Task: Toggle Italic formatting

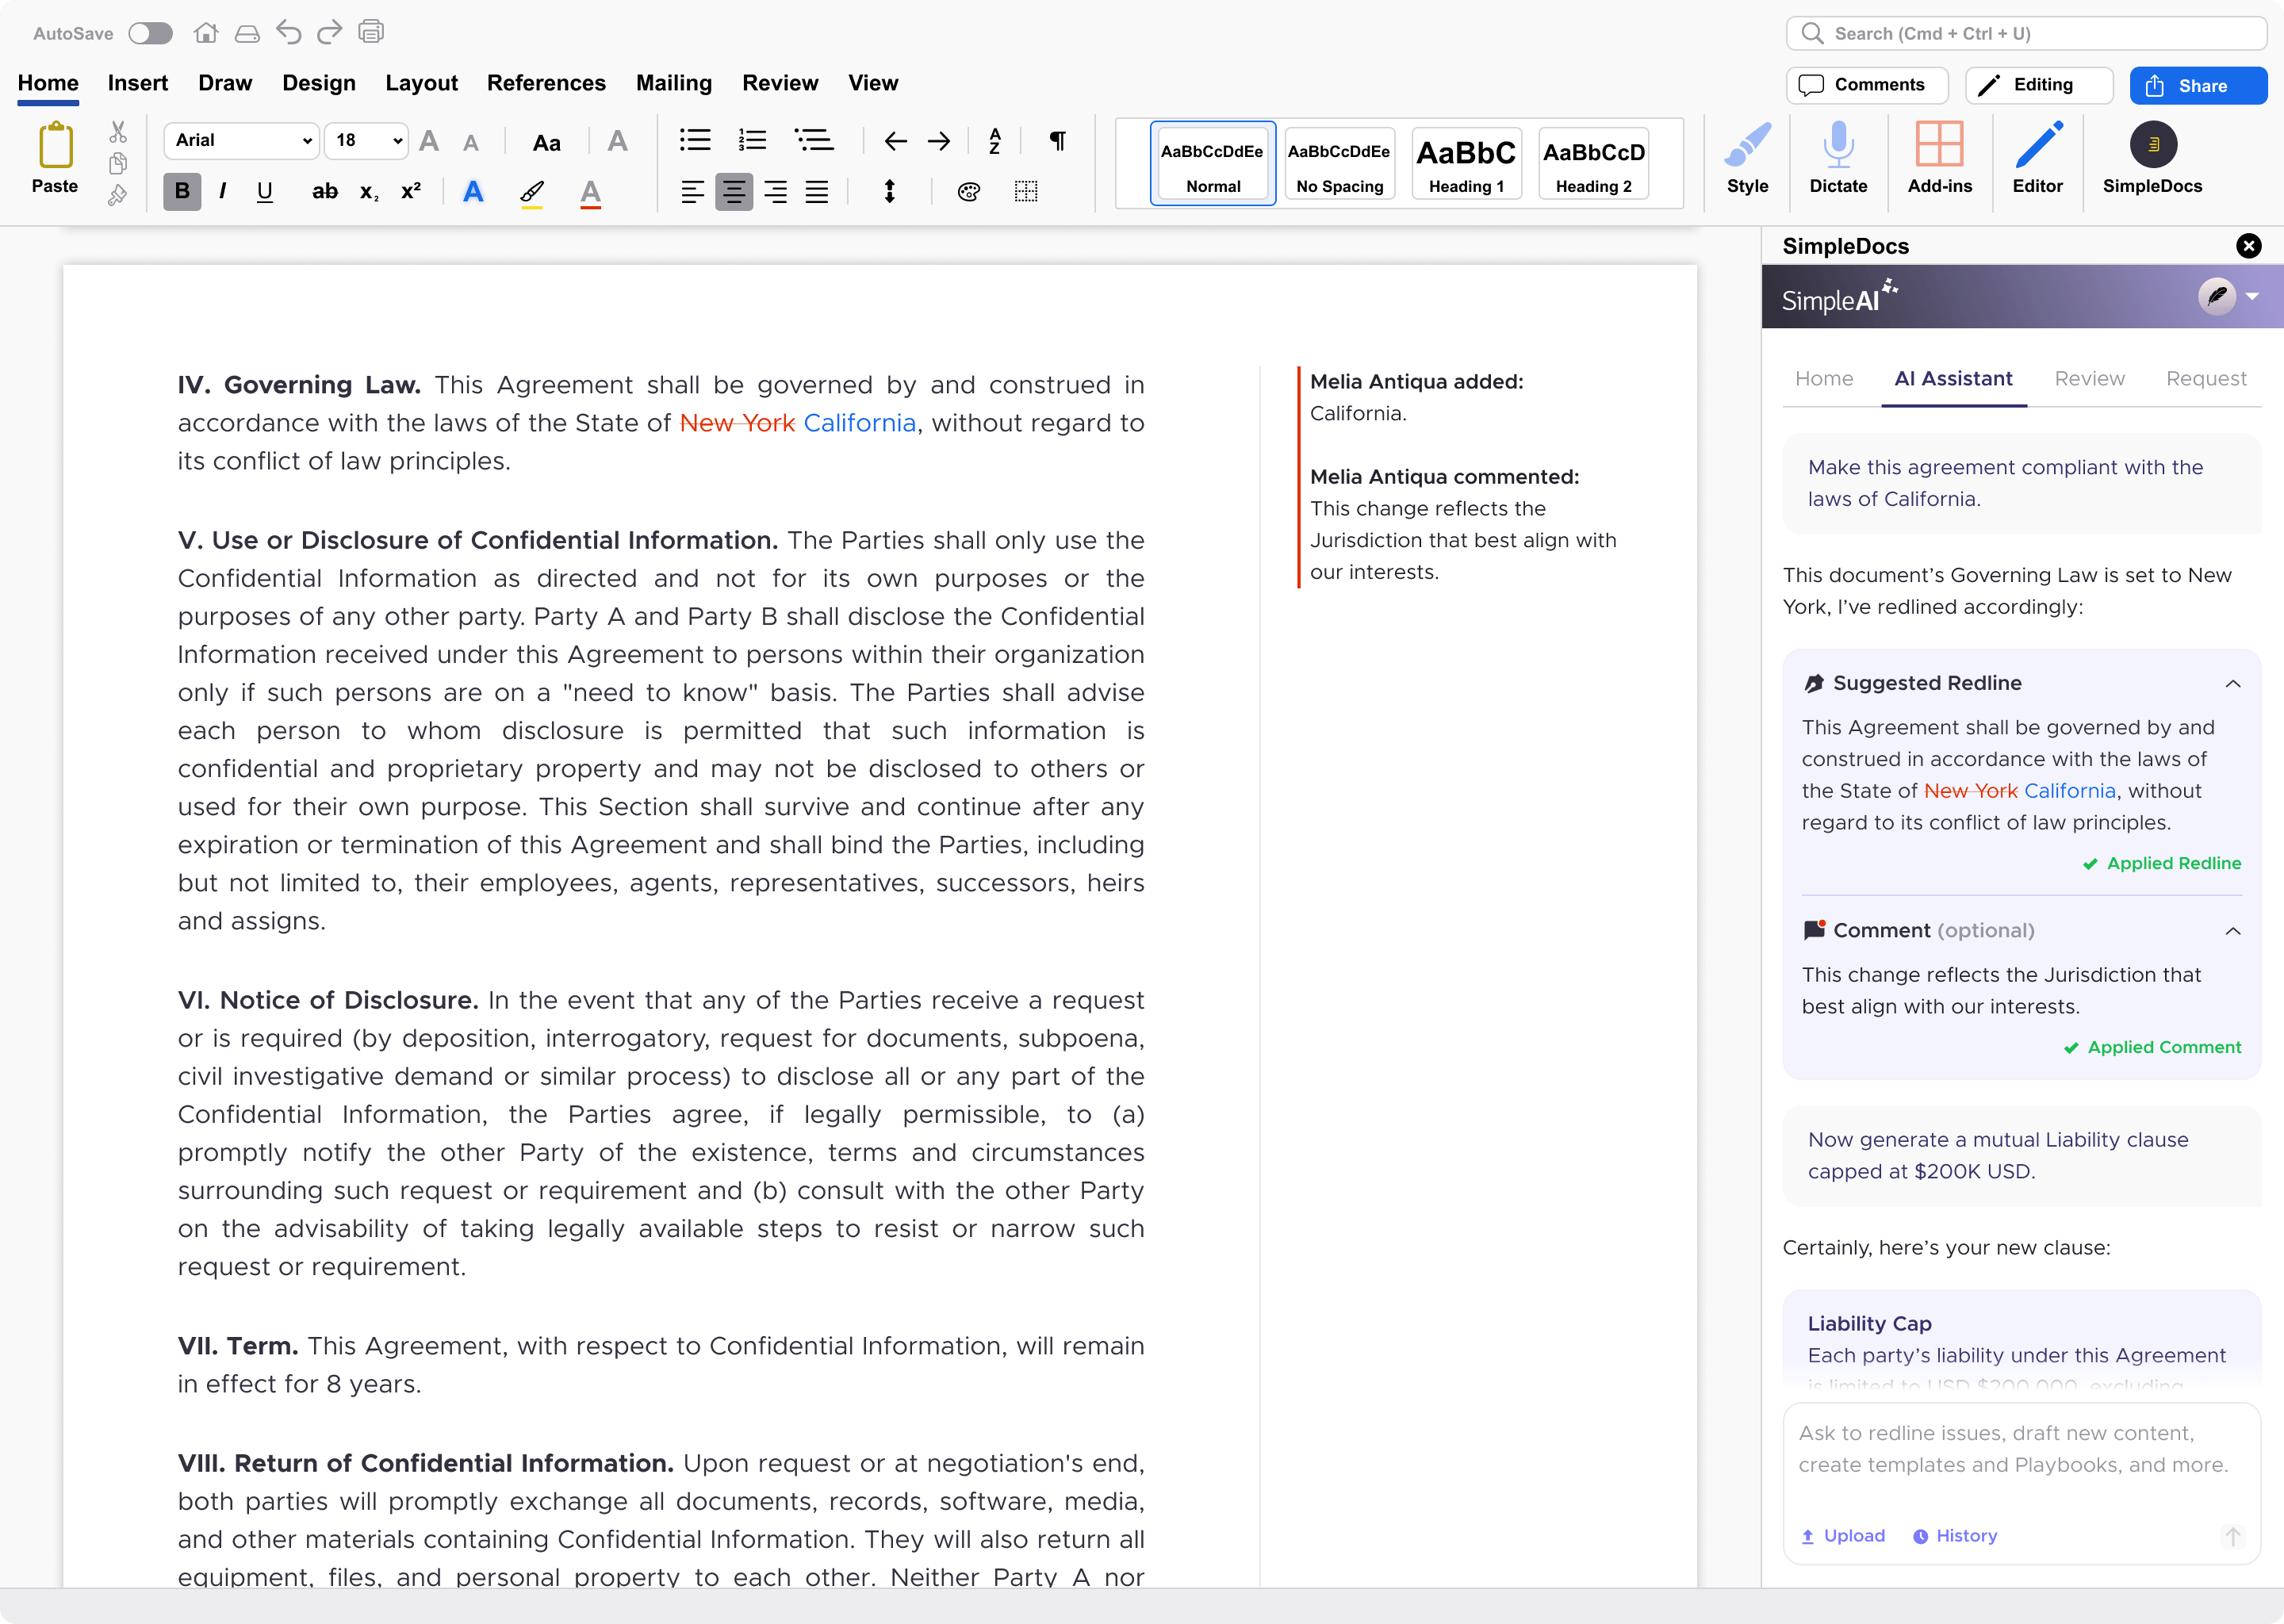Action: click(x=222, y=191)
